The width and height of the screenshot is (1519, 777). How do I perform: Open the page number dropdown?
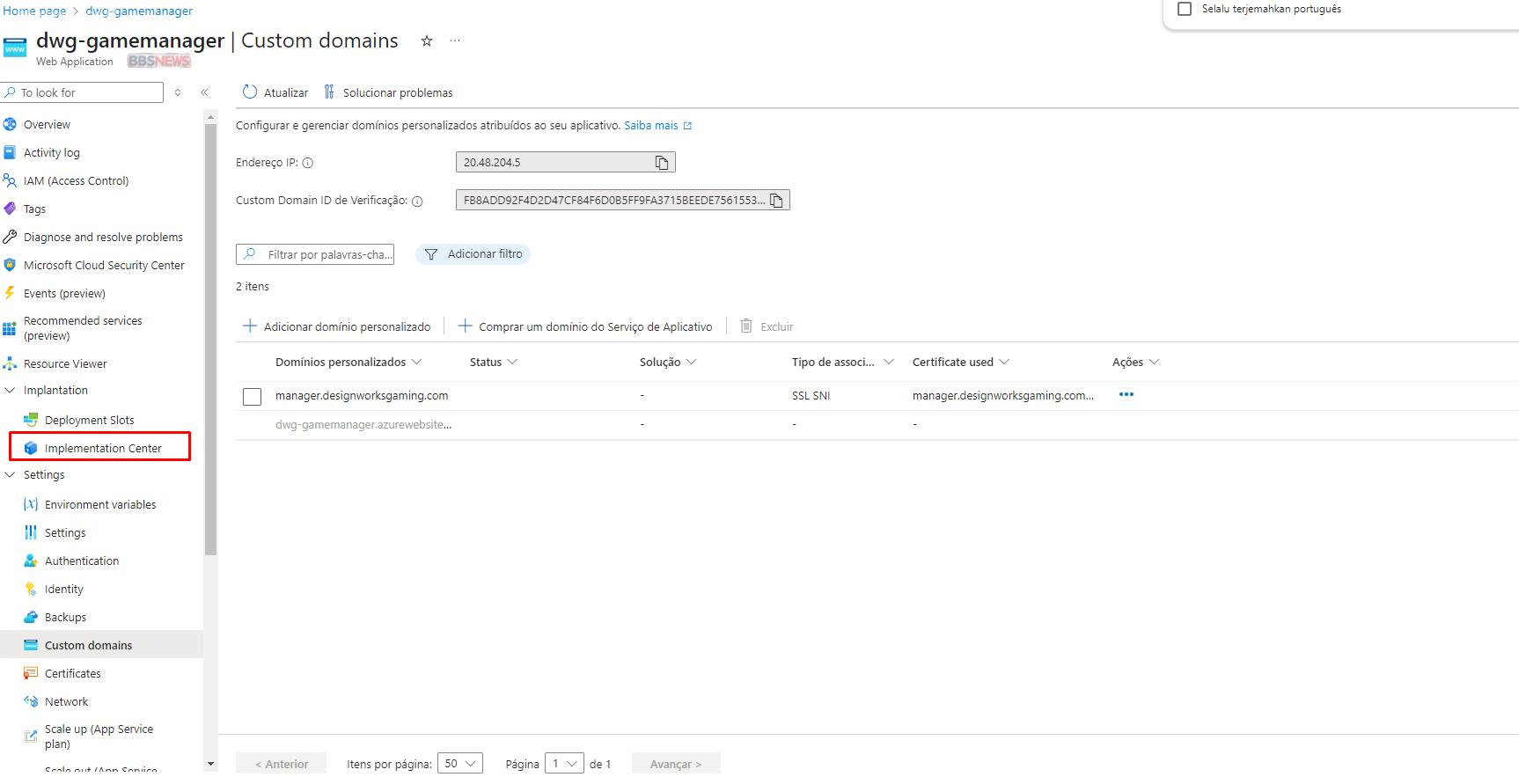coord(563,763)
